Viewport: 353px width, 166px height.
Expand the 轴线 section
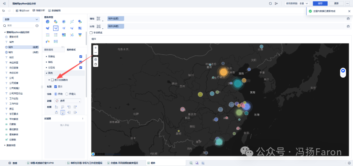click(47, 62)
